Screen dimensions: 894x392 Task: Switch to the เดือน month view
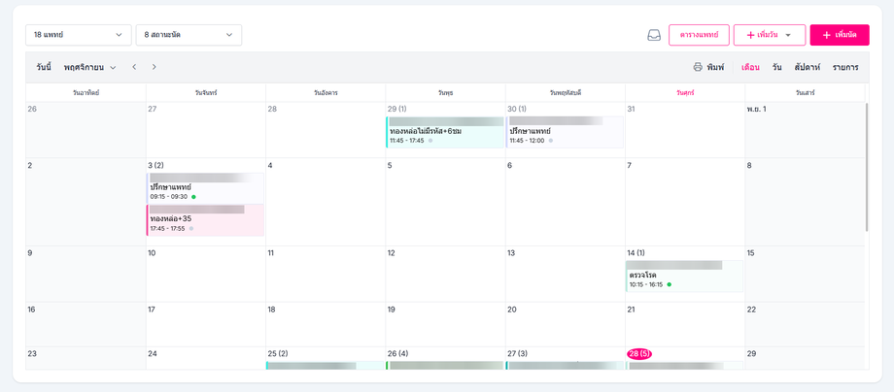(750, 67)
